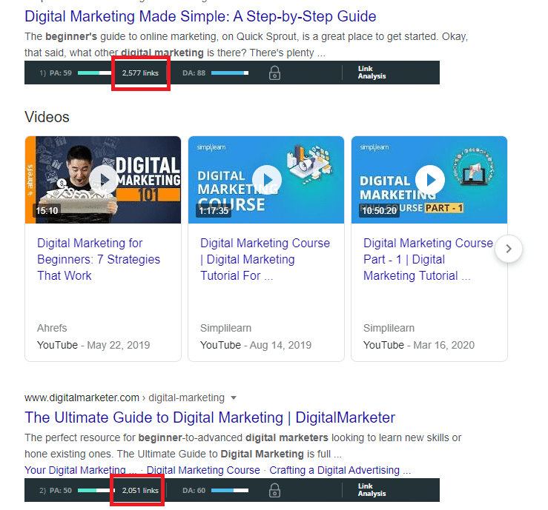Open 'Your Digital Marketing ...' sitelink
Screen dimensions: 548x510
coord(80,470)
